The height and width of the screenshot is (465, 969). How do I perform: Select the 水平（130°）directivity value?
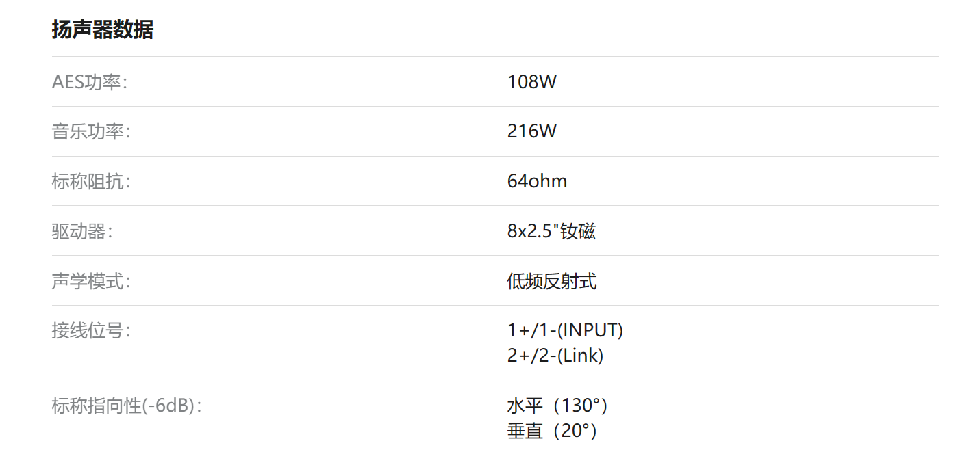point(557,406)
